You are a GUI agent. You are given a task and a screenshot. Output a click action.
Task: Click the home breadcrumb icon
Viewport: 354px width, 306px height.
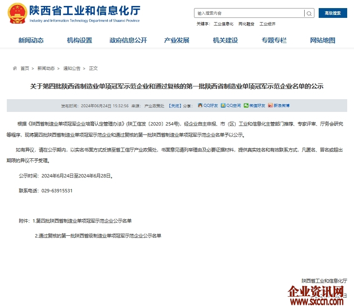pyautogui.click(x=15, y=68)
